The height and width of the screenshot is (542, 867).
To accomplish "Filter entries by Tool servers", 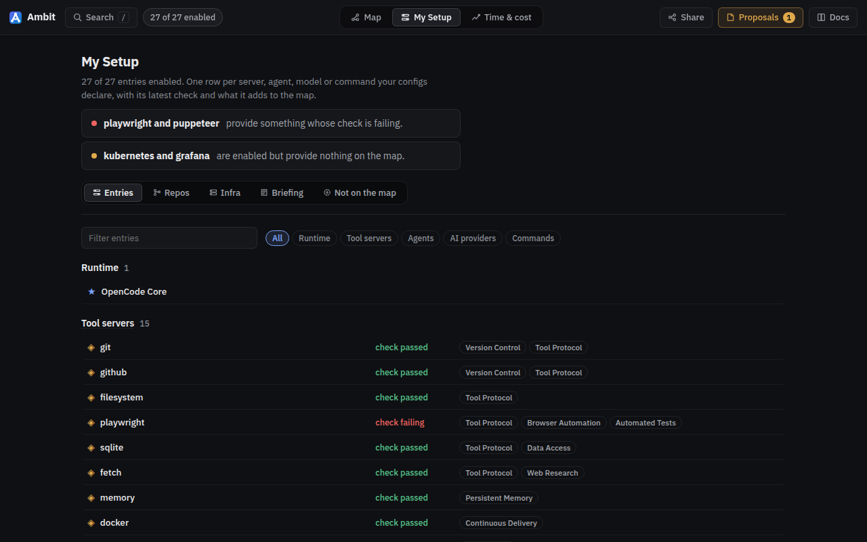I will click(369, 238).
